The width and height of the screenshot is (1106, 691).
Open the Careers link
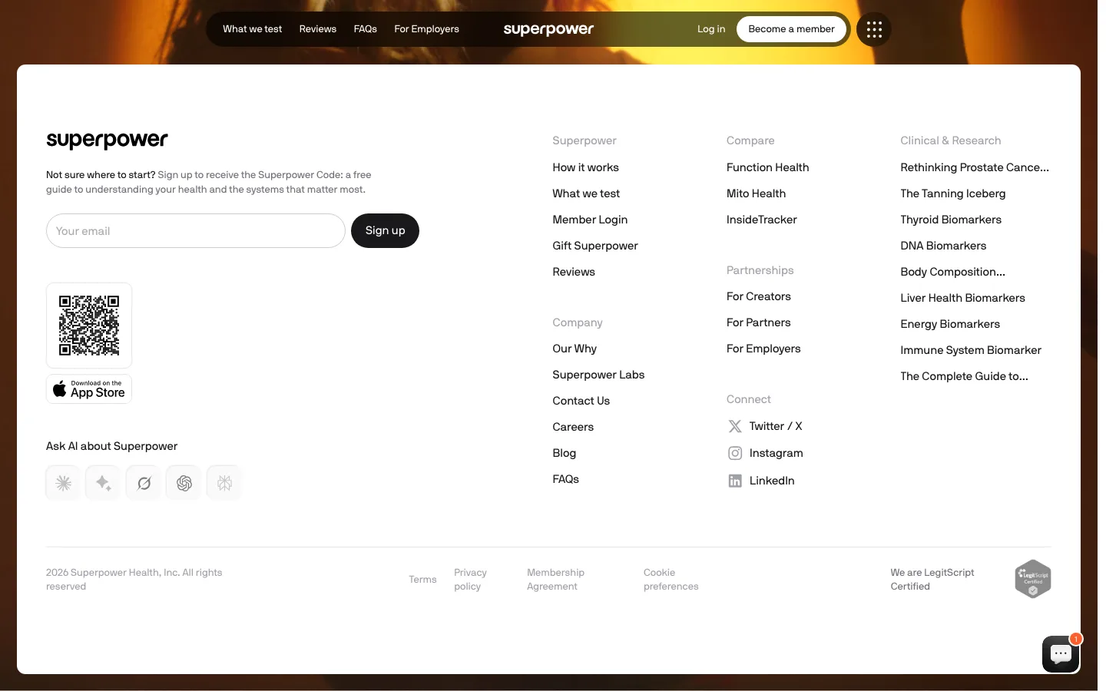pyautogui.click(x=573, y=427)
